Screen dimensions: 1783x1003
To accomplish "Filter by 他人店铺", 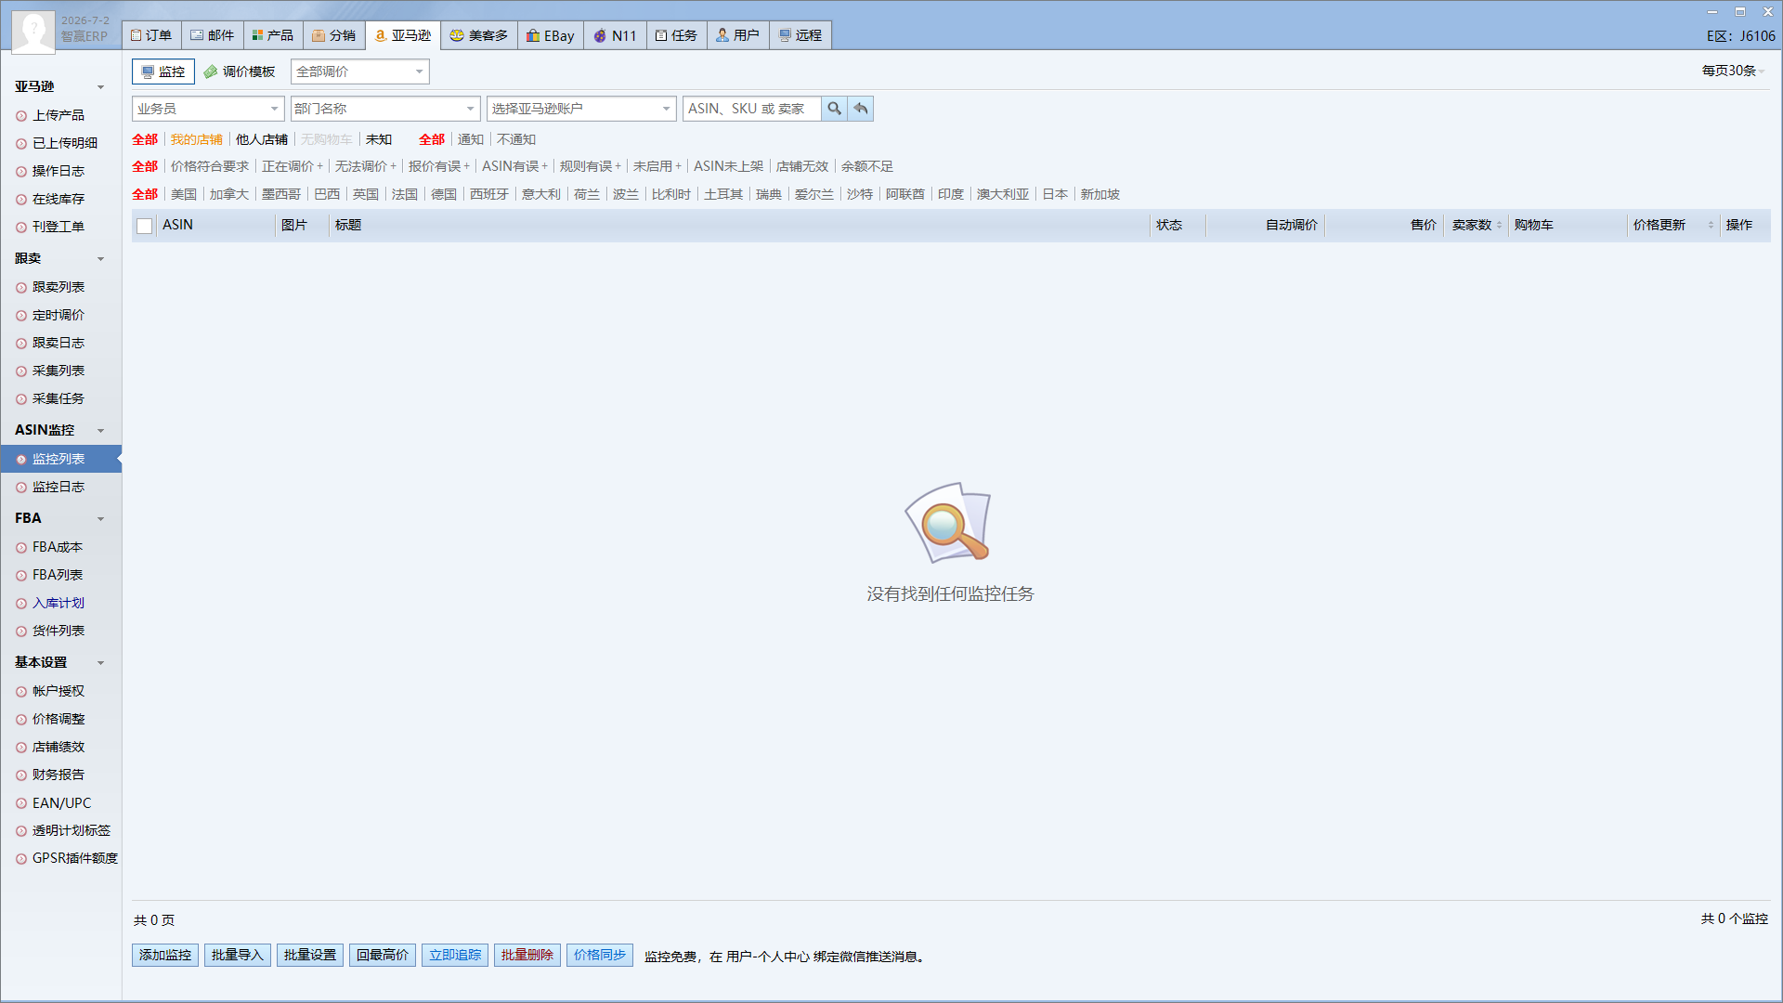I will click(262, 139).
